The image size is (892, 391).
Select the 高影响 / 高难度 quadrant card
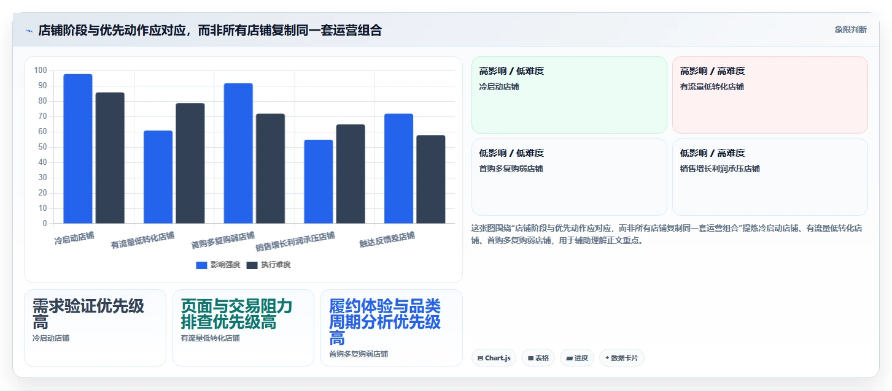770,95
